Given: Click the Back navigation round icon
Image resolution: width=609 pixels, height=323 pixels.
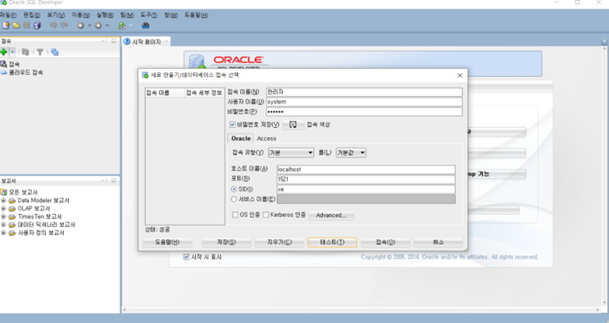Looking at the screenshot, I should tap(80, 25).
